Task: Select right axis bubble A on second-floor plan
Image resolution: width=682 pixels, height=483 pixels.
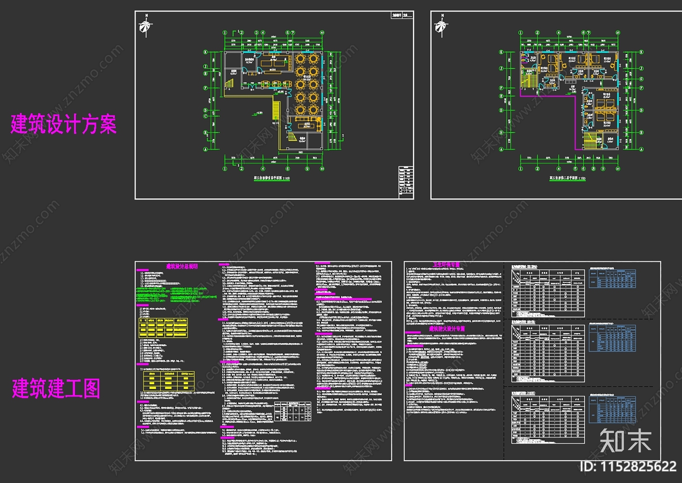Action: pyautogui.click(x=641, y=149)
